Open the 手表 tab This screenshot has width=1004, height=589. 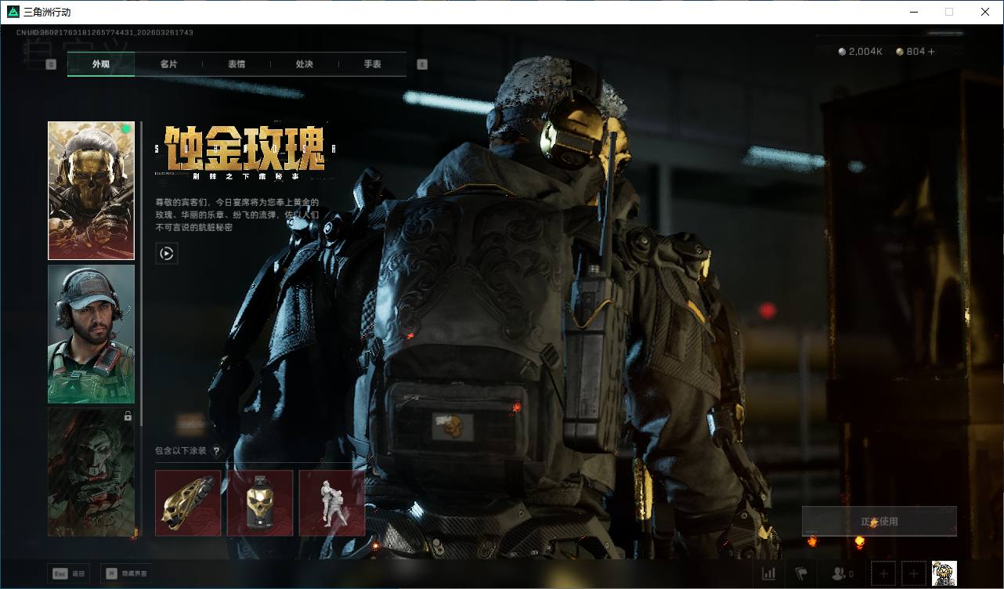tap(373, 64)
